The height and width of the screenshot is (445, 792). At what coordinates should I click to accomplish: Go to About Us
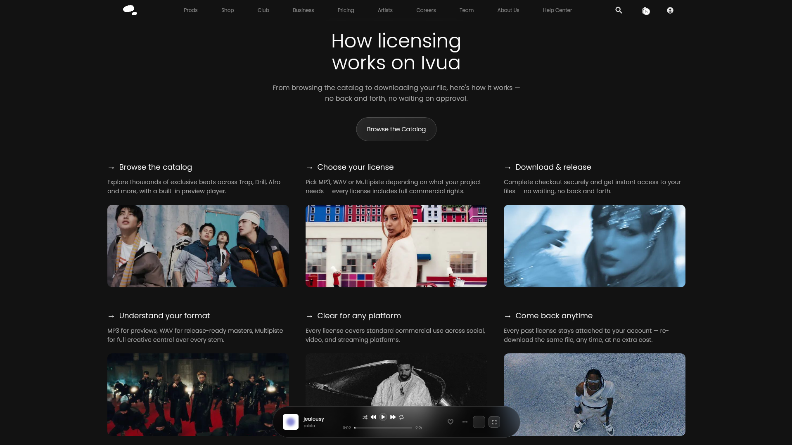coord(508,10)
